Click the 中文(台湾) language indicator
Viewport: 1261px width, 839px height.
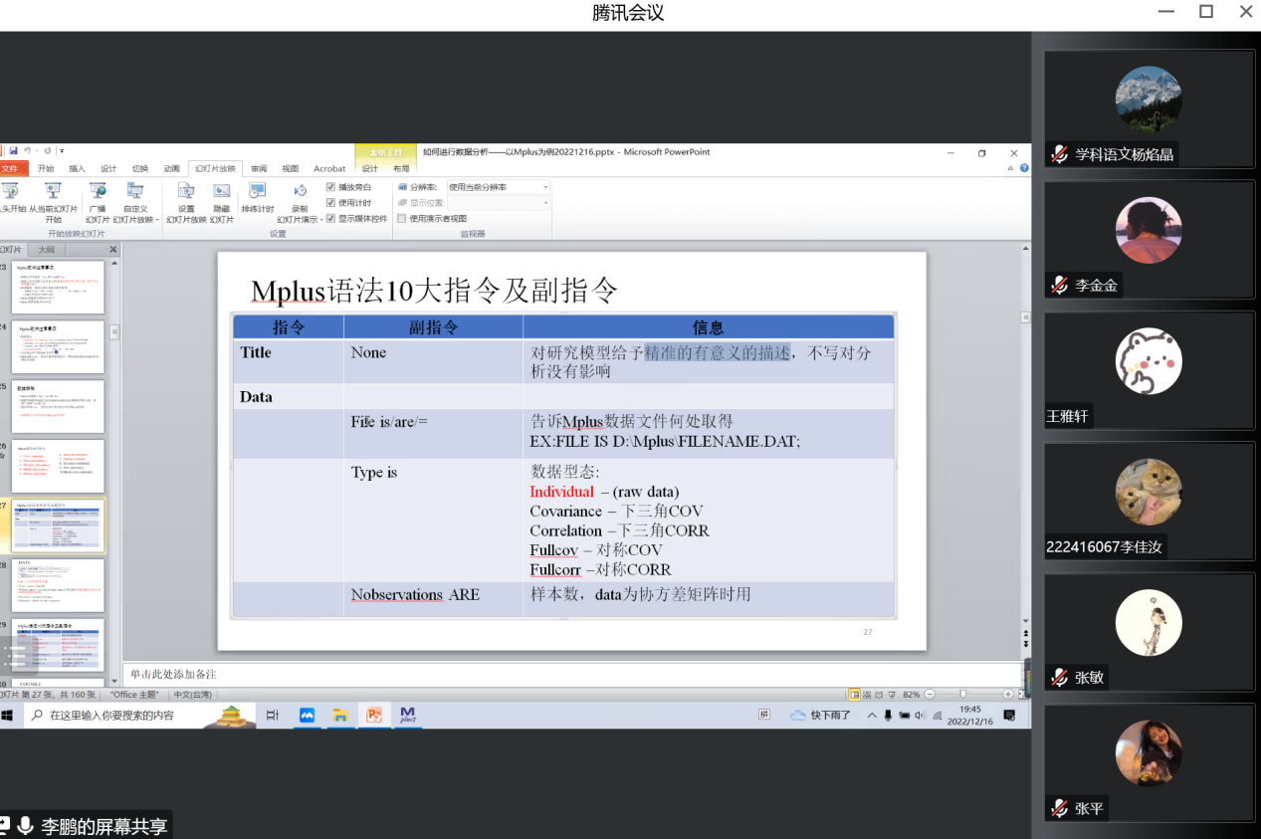tap(192, 695)
